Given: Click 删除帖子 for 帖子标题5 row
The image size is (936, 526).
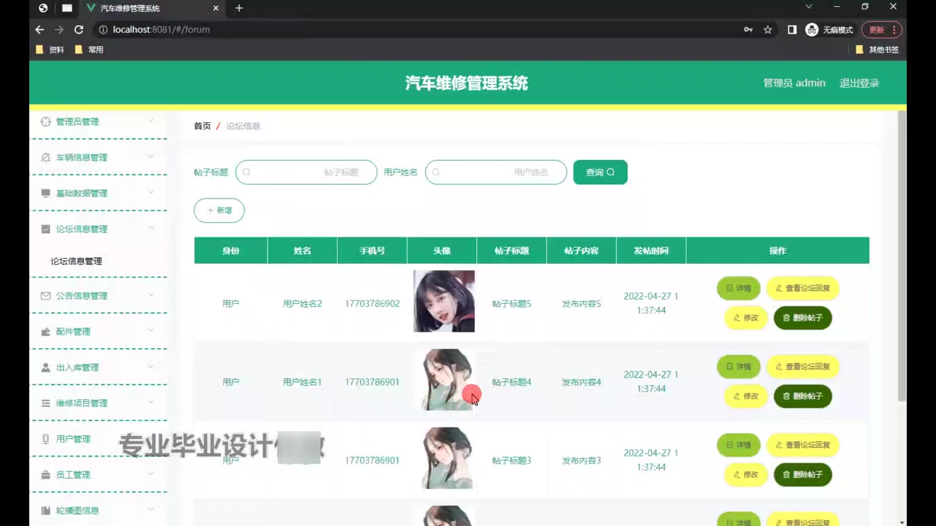Looking at the screenshot, I should [x=803, y=318].
